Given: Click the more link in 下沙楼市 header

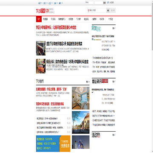Looking at the screenshot, I should coord(88,82).
